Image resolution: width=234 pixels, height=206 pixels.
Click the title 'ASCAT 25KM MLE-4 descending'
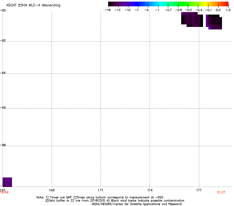pos(33,5)
